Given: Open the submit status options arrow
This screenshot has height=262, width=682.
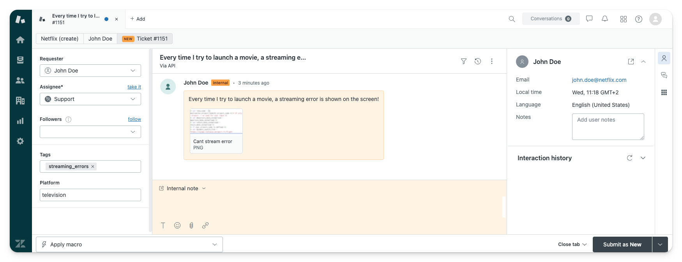Looking at the screenshot, I should tap(660, 244).
